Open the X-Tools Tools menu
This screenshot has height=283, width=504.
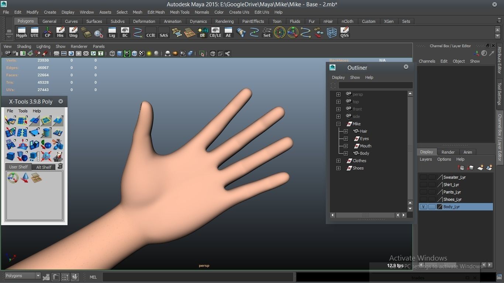23,111
